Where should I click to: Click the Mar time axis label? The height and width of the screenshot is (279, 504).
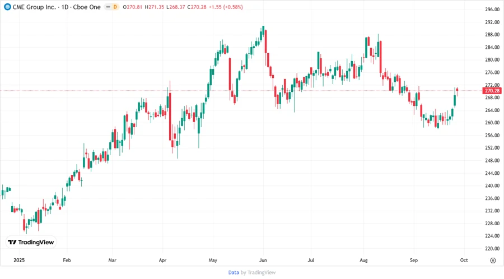click(112, 260)
